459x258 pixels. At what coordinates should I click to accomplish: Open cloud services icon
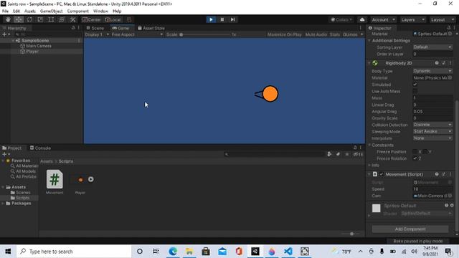tap(362, 19)
